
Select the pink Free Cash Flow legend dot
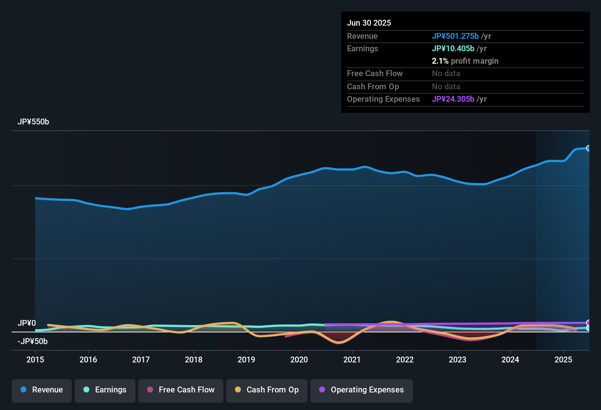pos(149,390)
